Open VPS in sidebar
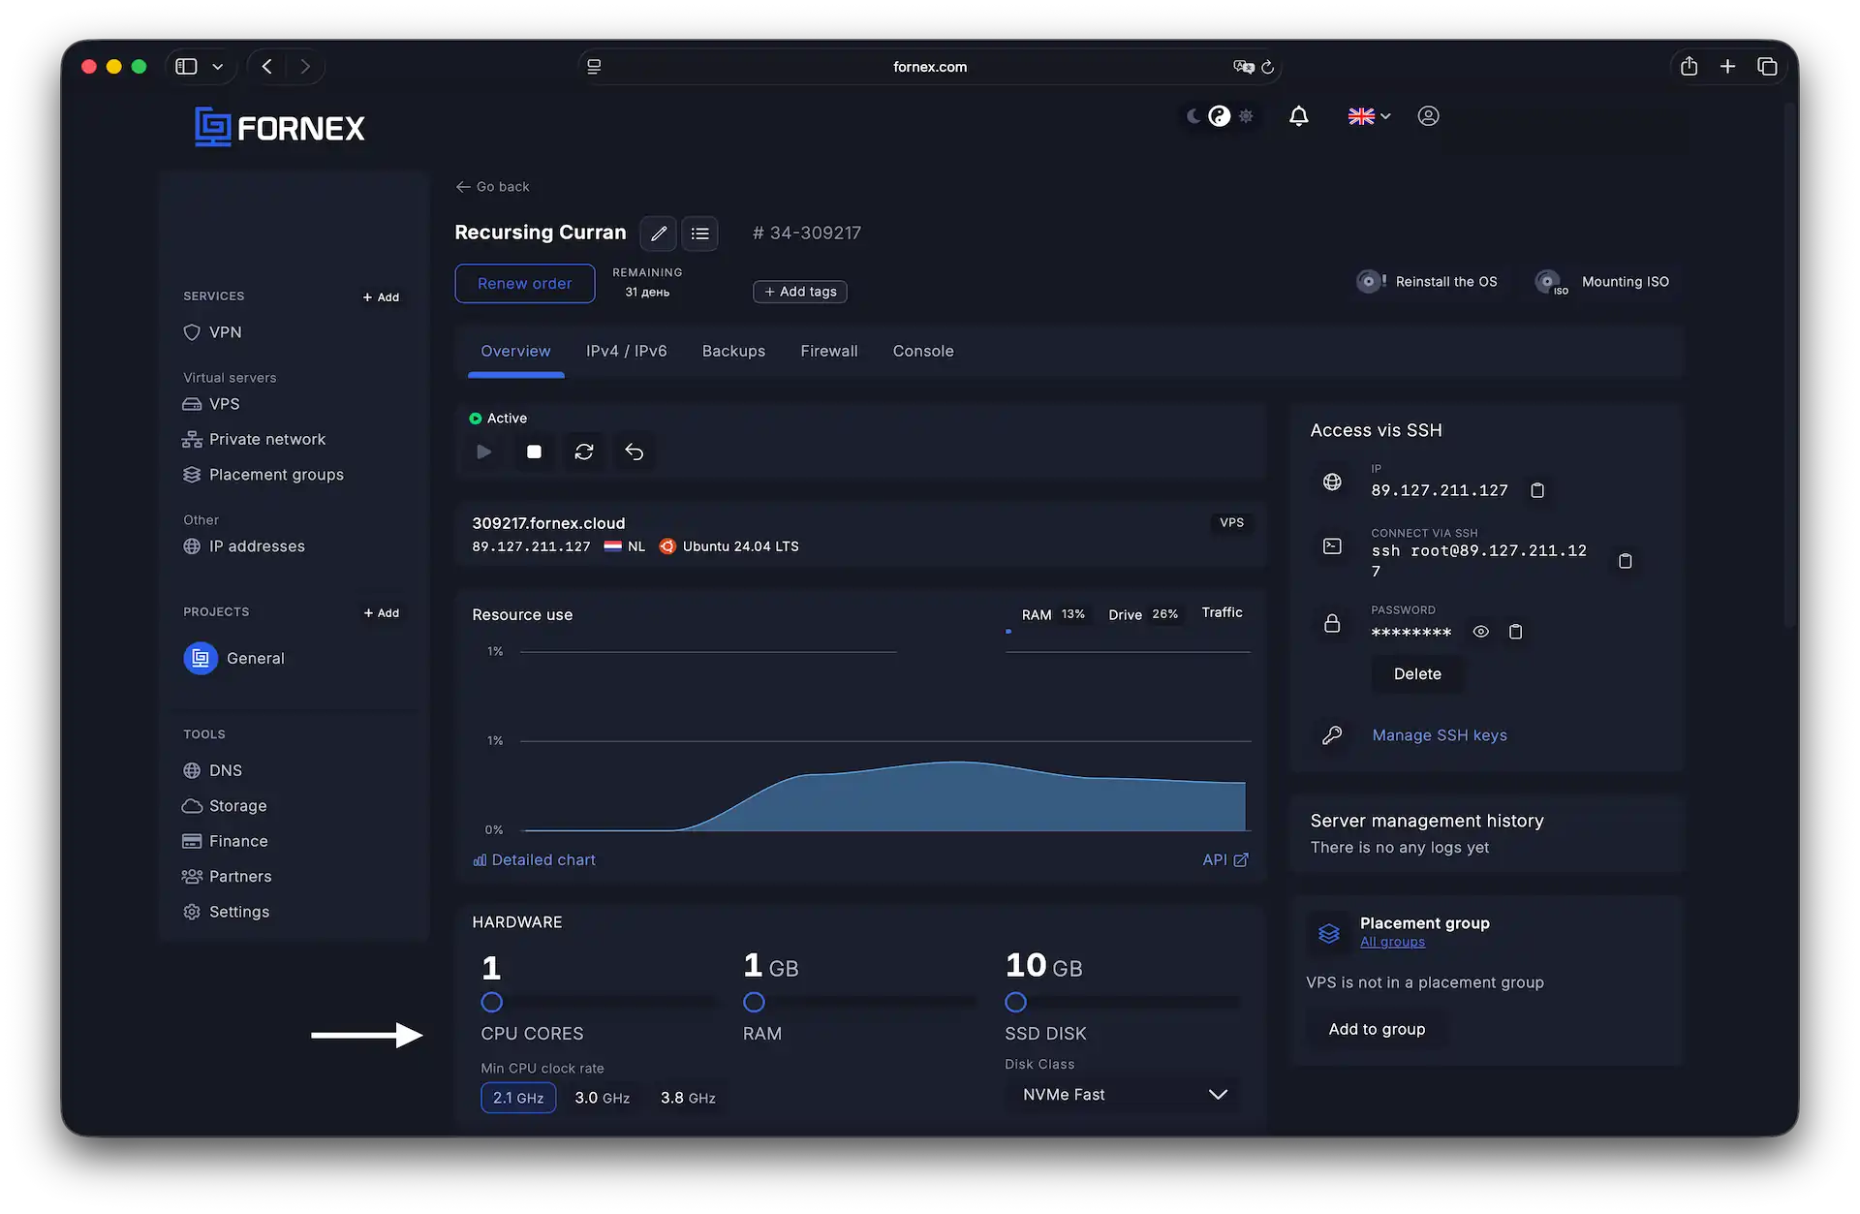1860x1214 pixels. (211, 404)
